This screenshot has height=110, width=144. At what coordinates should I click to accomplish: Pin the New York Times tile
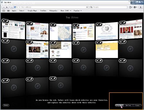coord(31,42)
